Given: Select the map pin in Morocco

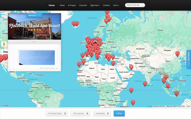Looking at the screenshot, I should [x=84, y=62].
